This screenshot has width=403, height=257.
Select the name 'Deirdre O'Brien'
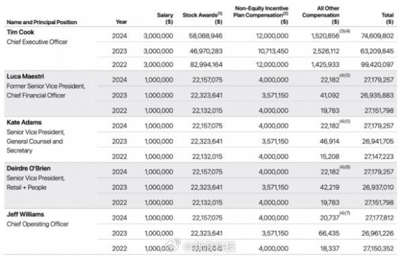[28, 169]
